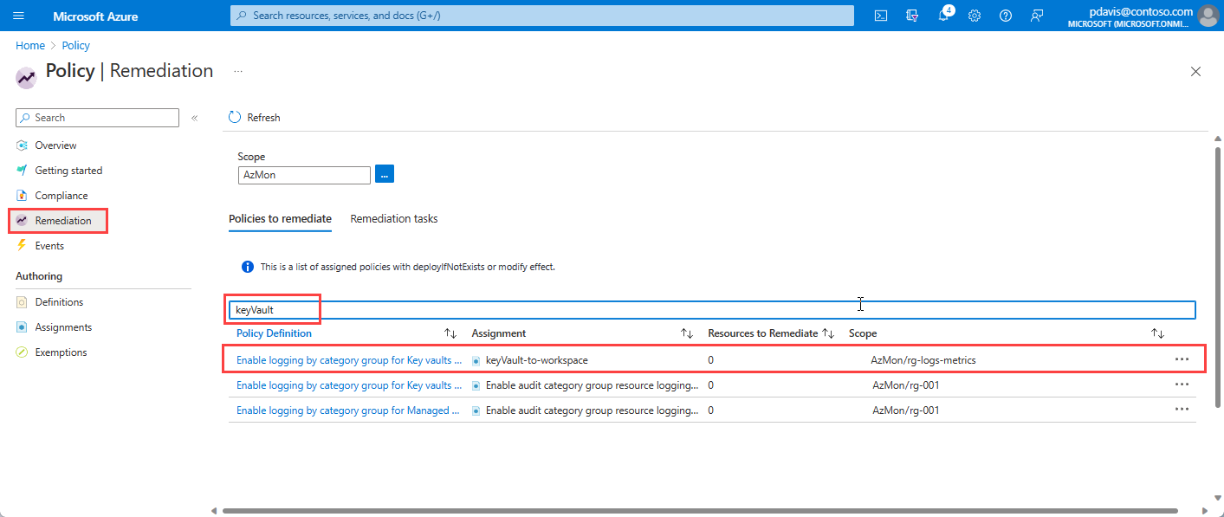This screenshot has height=517, width=1224.
Task: Click the Overview icon in the sidebar
Action: tap(22, 145)
